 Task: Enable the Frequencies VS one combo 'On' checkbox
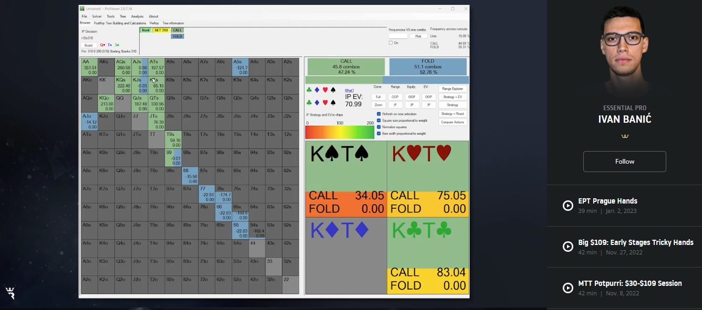[x=391, y=43]
